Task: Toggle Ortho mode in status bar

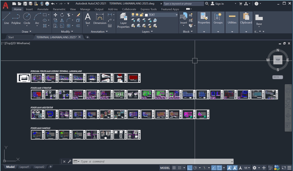Action: click(190, 168)
